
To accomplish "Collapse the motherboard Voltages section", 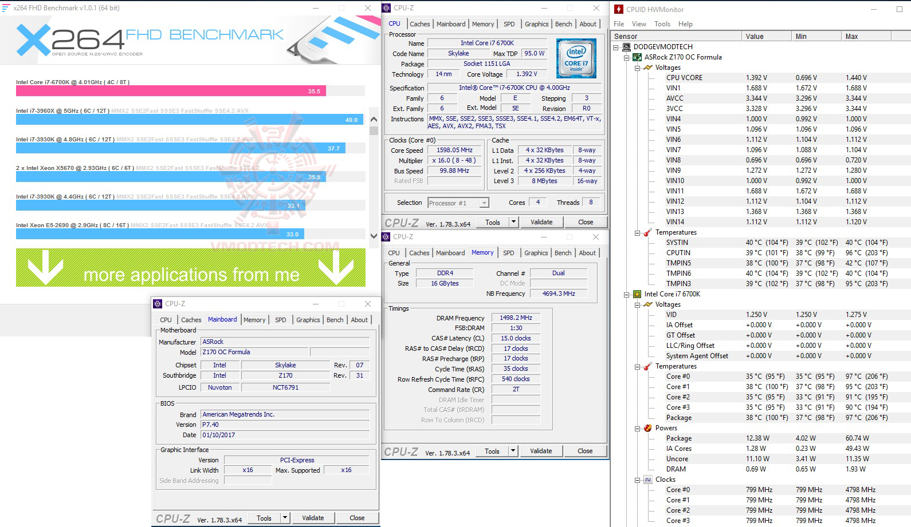I will tap(637, 68).
